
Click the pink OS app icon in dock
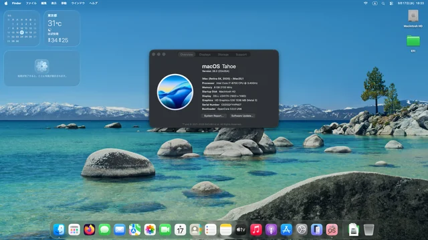click(332, 229)
